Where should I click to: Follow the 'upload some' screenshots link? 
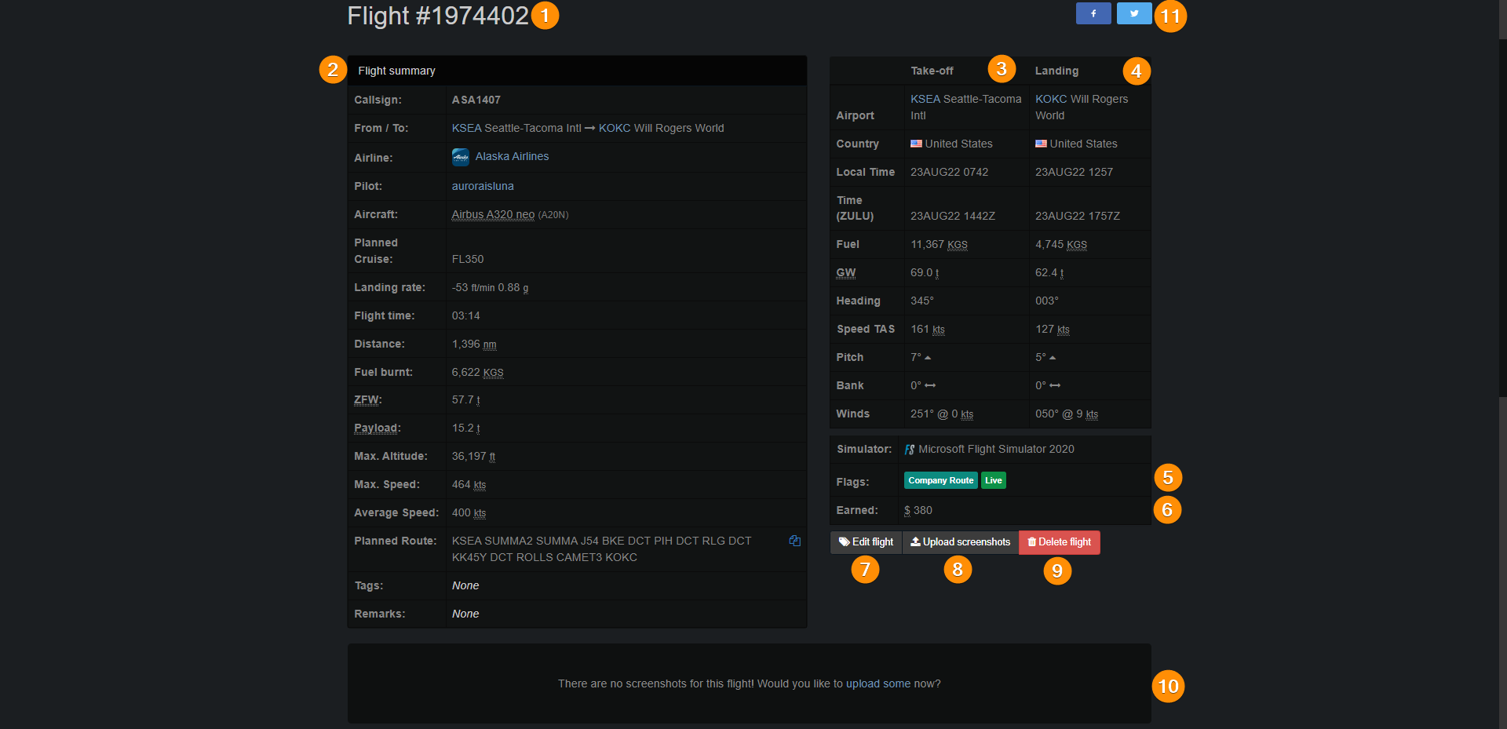point(878,683)
